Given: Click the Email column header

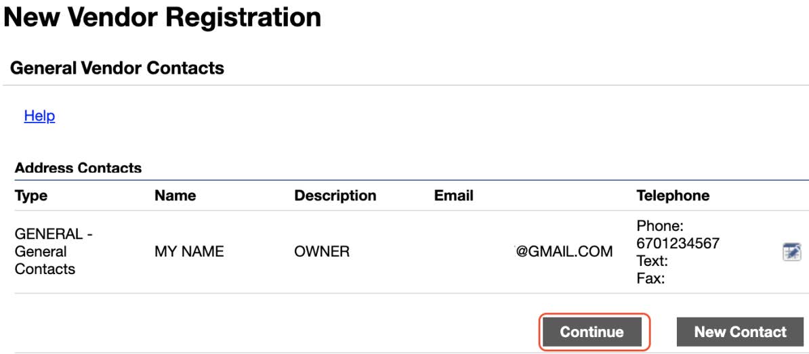Looking at the screenshot, I should tap(454, 196).
